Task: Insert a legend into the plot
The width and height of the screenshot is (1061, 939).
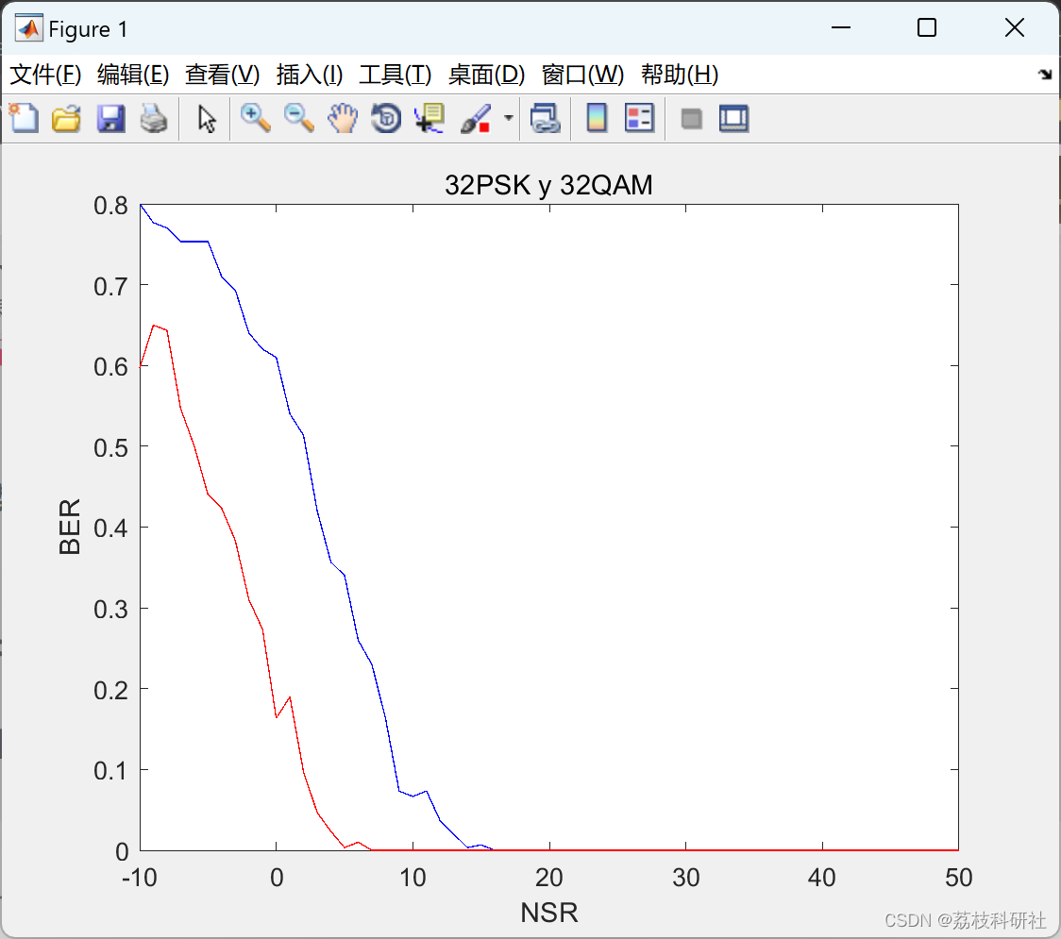Action: tap(640, 118)
